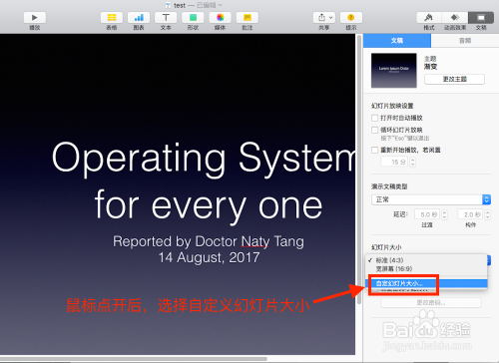Click the Play slideshow icon in toolbar

click(x=35, y=18)
